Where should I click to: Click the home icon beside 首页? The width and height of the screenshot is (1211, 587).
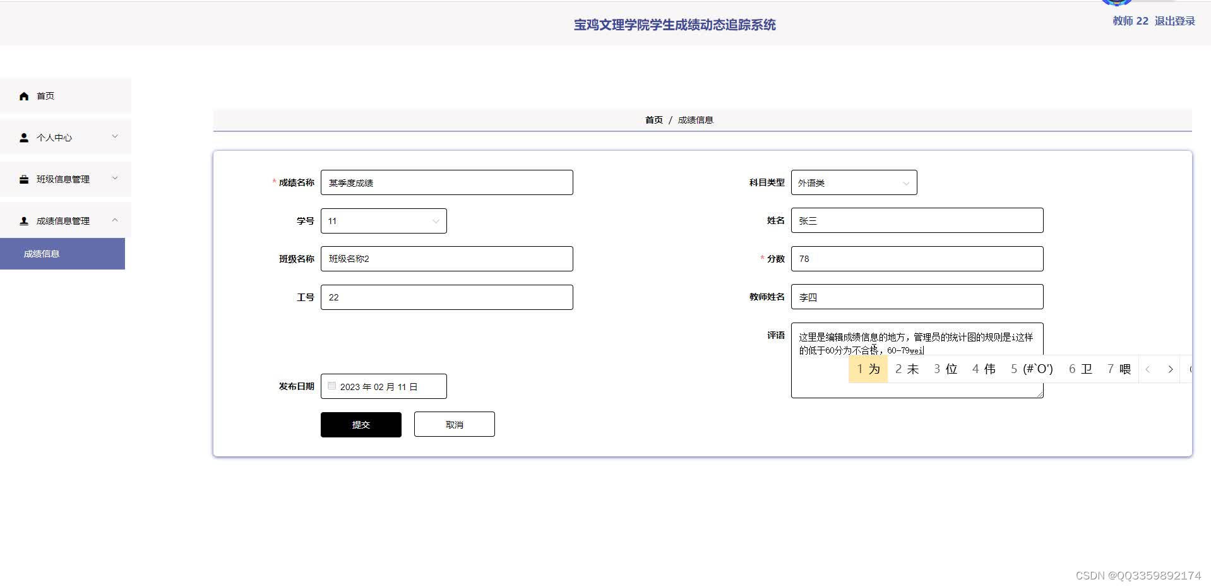(24, 96)
